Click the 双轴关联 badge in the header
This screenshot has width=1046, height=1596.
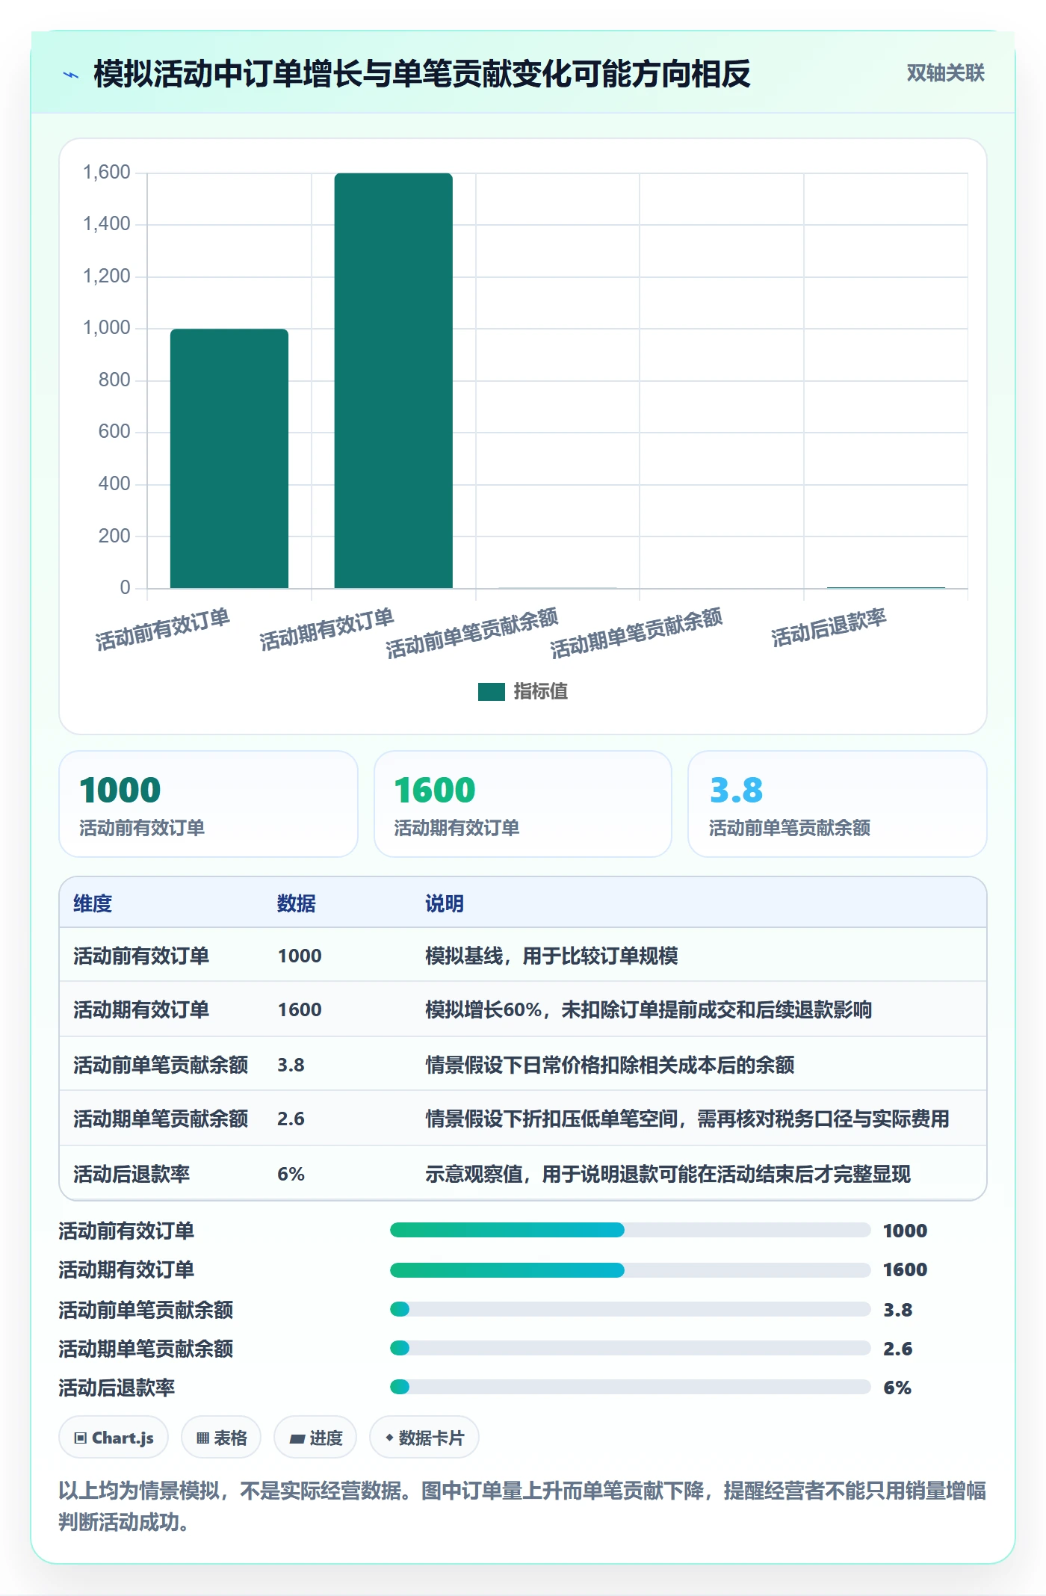945,73
